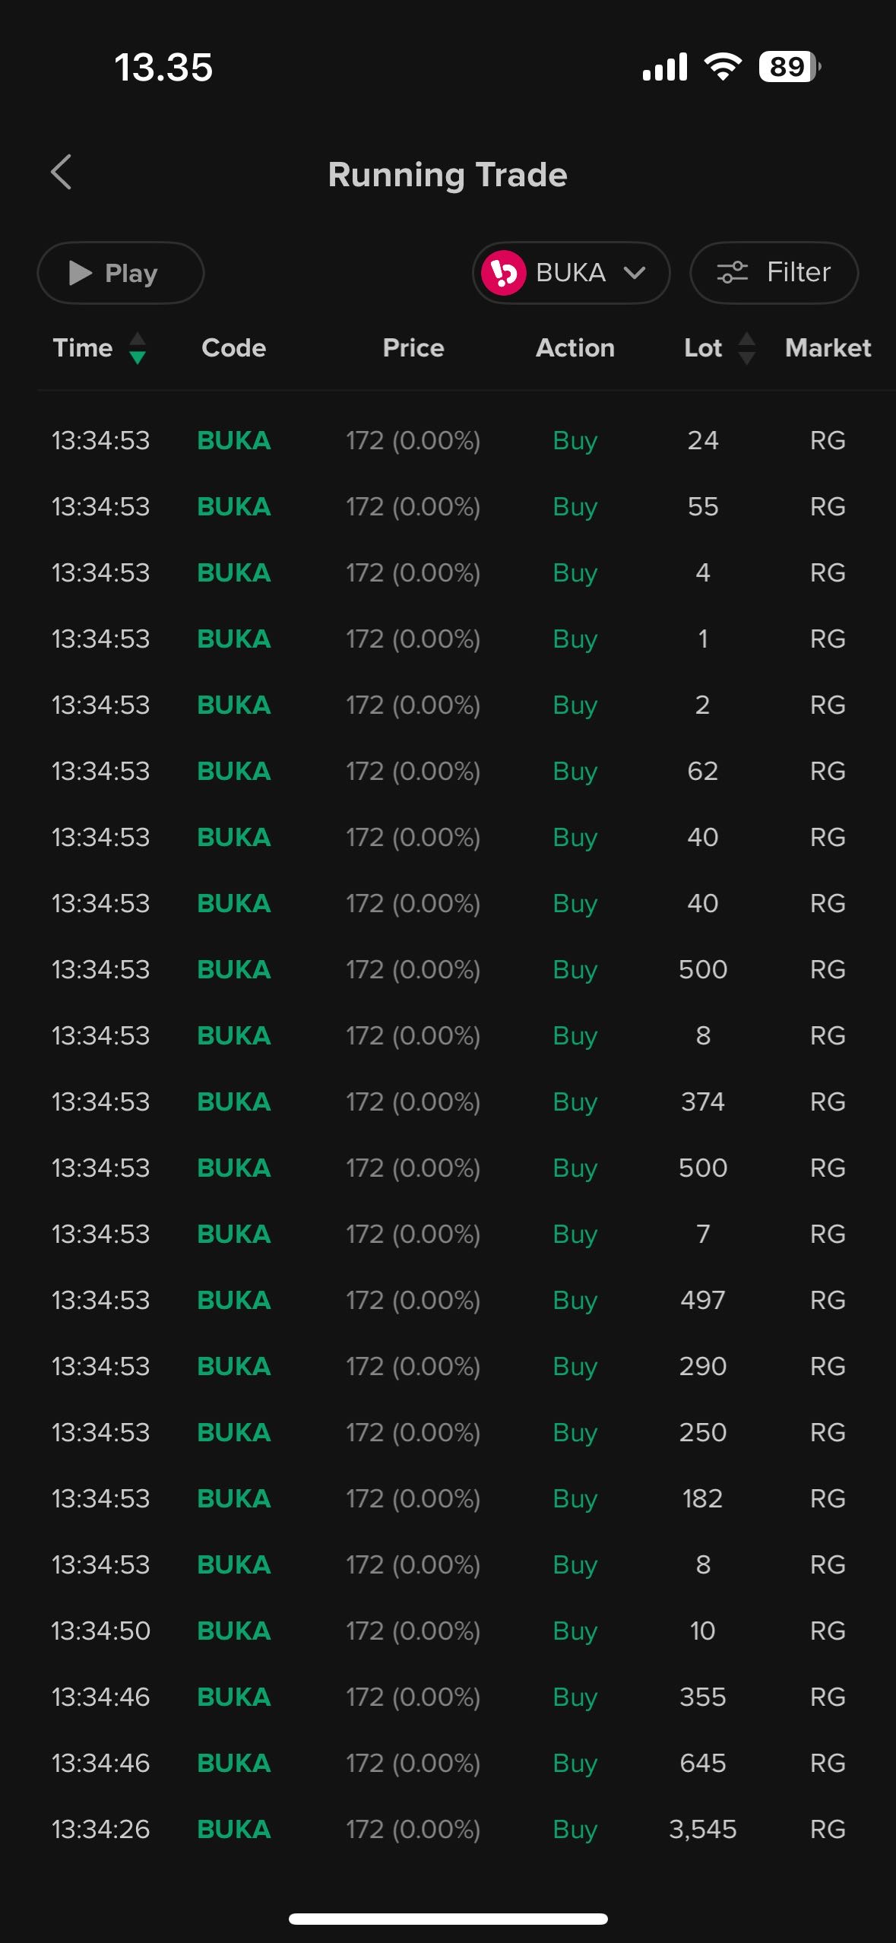Open the BUKA trade with lot 374
The height and width of the screenshot is (1943, 896).
click(448, 1101)
